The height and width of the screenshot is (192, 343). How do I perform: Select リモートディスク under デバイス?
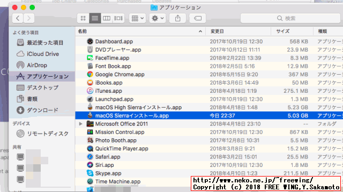[x=42, y=133]
